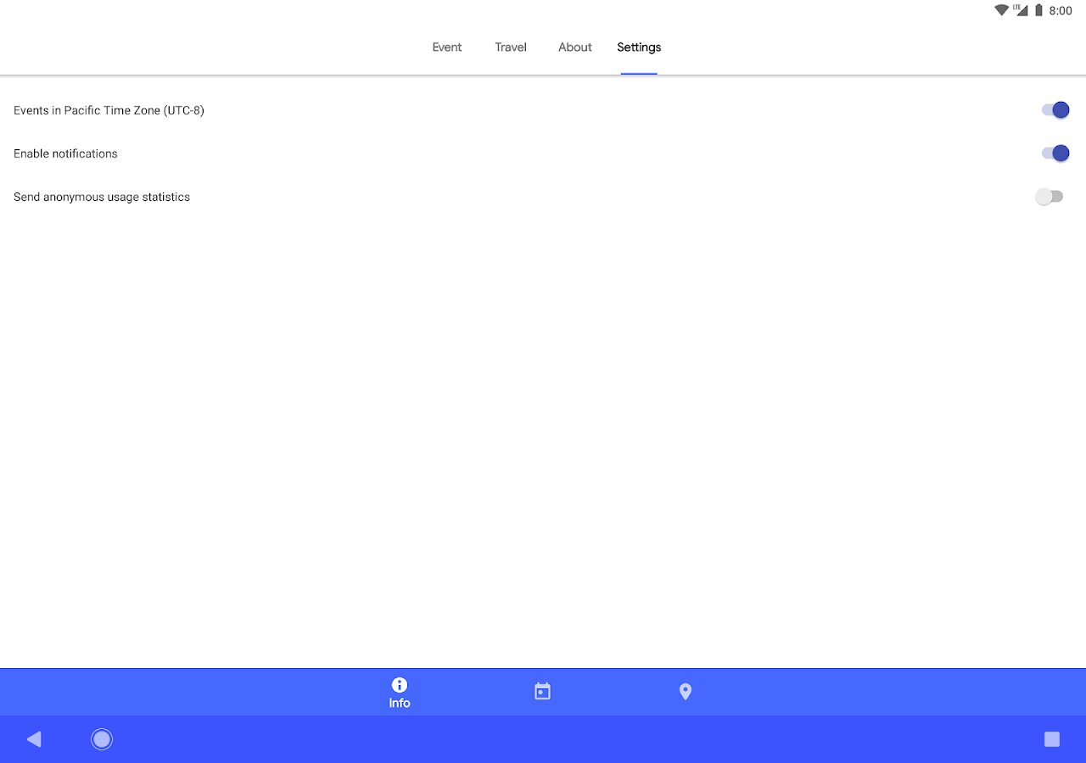Open the Info section in bottom navigation
This screenshot has height=763, width=1086.
click(x=400, y=693)
